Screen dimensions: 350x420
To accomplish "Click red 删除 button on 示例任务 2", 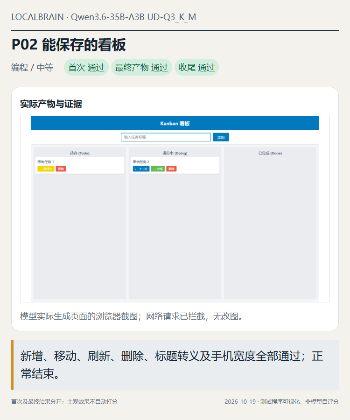I will 171,169.
